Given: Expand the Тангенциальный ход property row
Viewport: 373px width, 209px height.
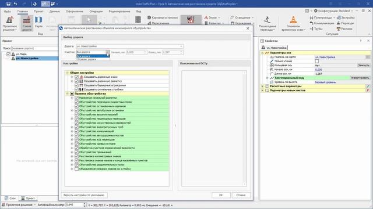Looking at the screenshot, I should point(267,78).
